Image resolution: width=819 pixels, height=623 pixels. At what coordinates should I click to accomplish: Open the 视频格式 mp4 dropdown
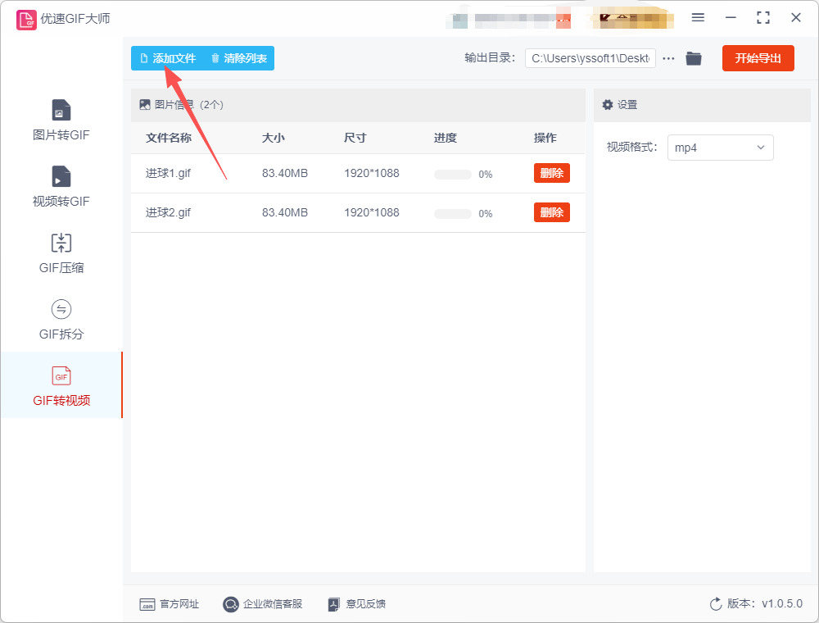[720, 148]
